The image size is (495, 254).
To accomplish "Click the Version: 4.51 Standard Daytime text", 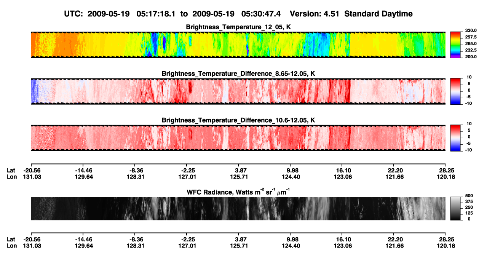I will (351, 14).
